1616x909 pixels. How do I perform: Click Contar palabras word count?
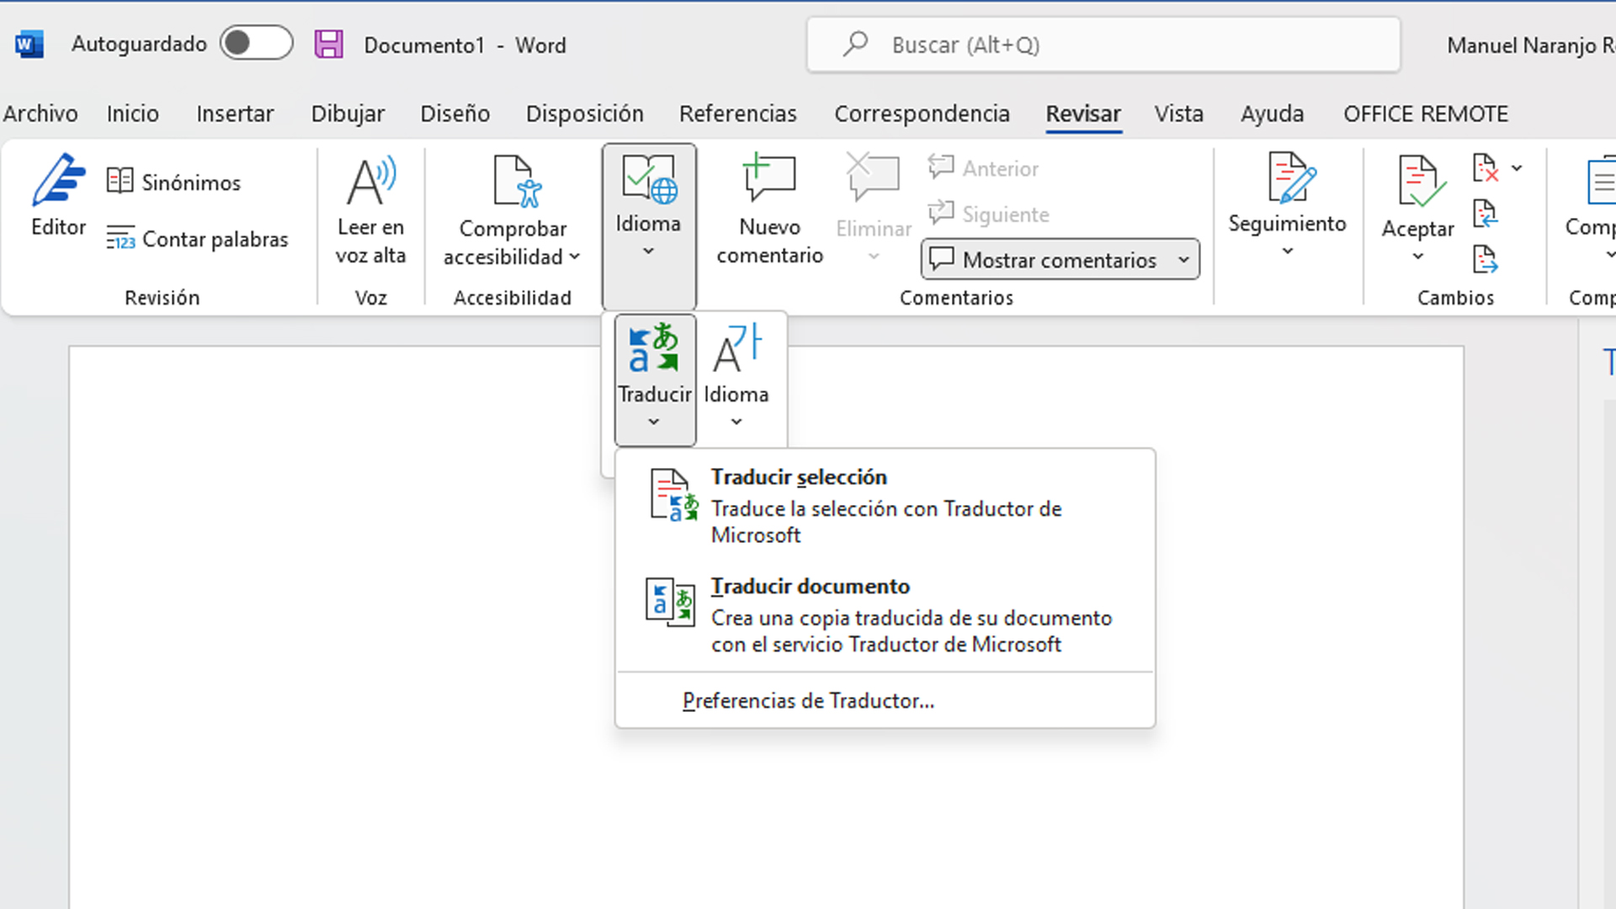tap(197, 239)
